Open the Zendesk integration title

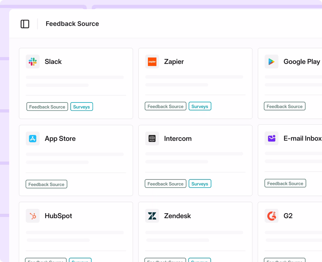coord(177,216)
